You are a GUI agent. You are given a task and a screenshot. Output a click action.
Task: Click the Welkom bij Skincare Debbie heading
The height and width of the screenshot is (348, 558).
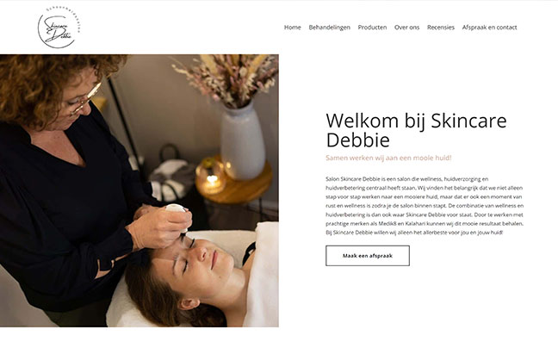[x=416, y=130]
